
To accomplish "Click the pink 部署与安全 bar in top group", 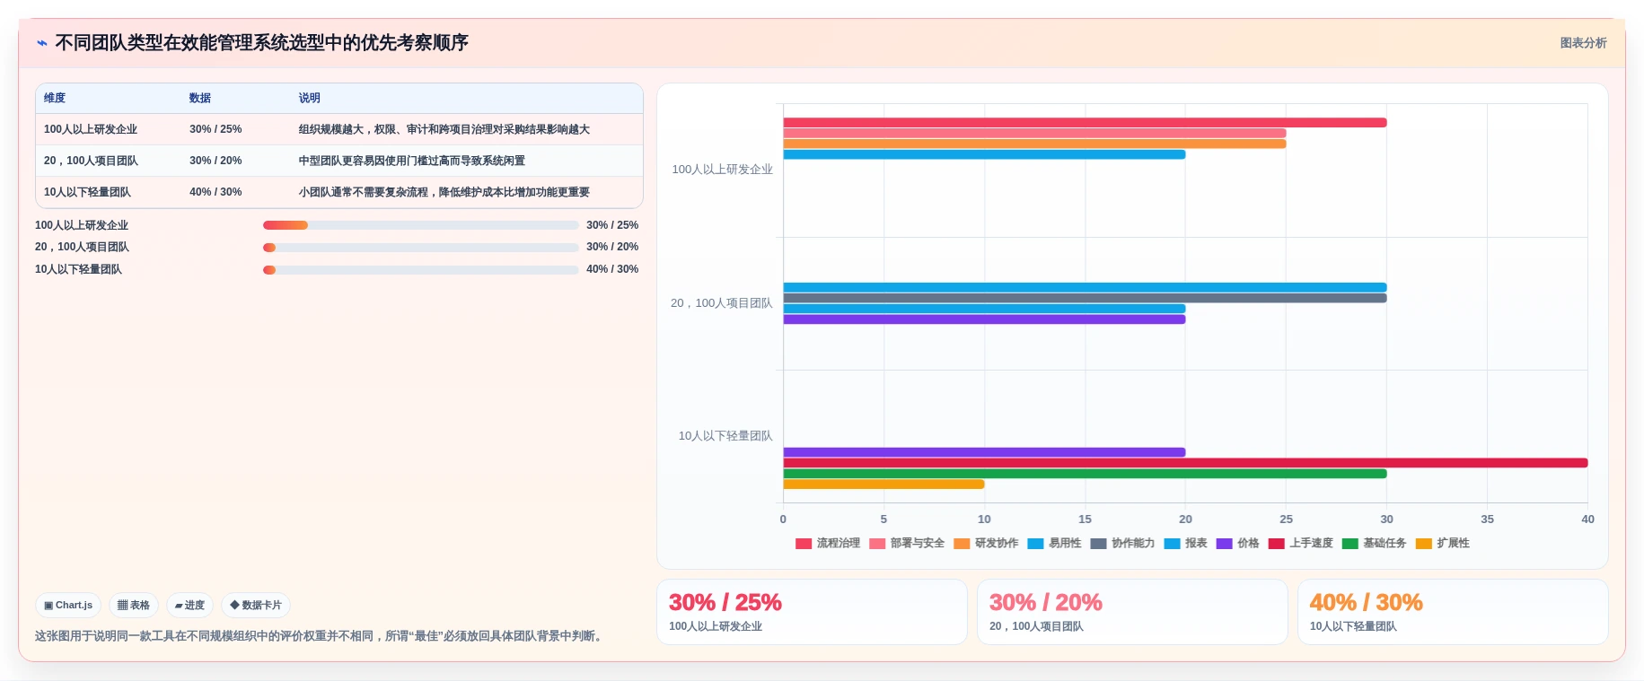I will click(1034, 133).
